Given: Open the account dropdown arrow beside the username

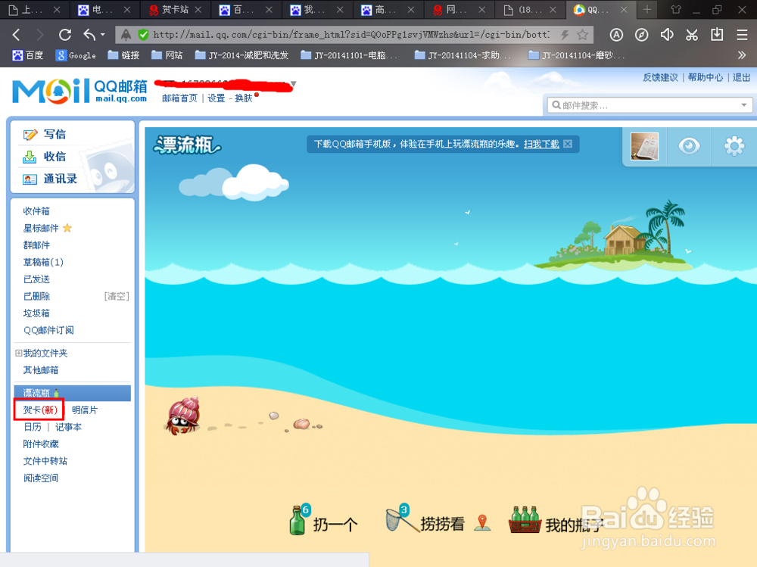Looking at the screenshot, I should pos(292,84).
